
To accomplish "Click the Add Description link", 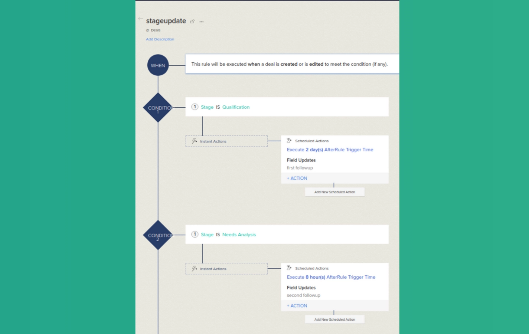I will click(x=160, y=39).
